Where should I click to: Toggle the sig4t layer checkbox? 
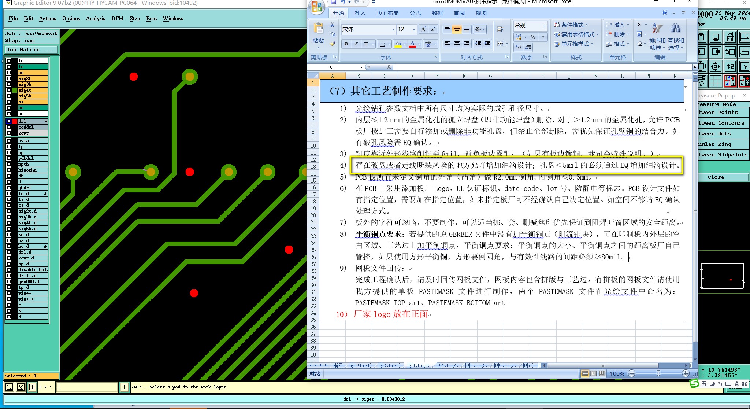(x=9, y=90)
